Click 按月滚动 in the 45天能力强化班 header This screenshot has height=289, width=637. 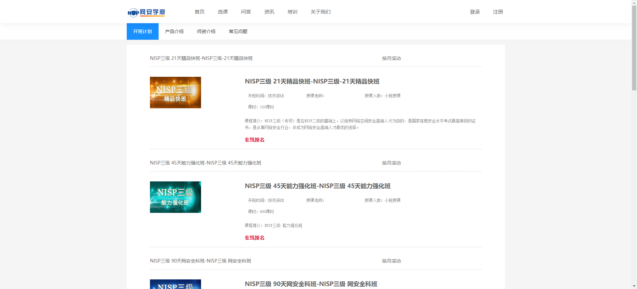pos(391,163)
